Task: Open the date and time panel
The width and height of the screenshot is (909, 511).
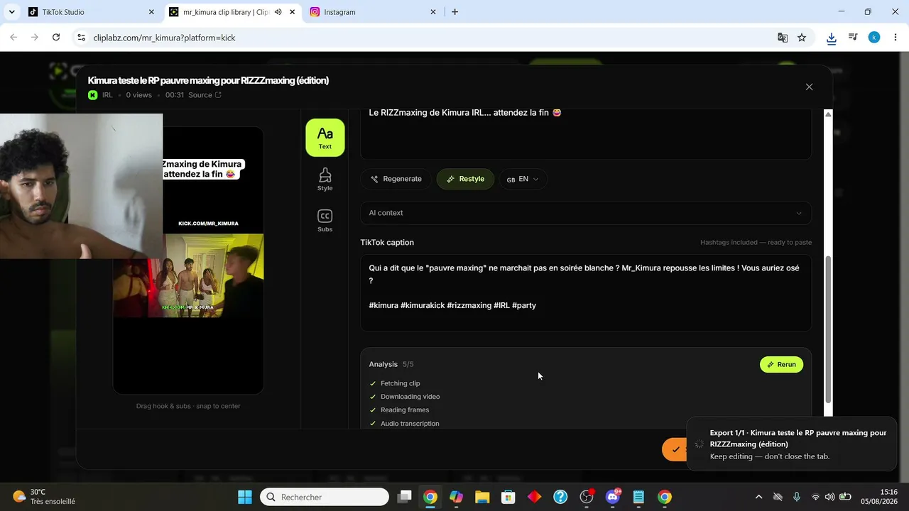Action: [878, 497]
